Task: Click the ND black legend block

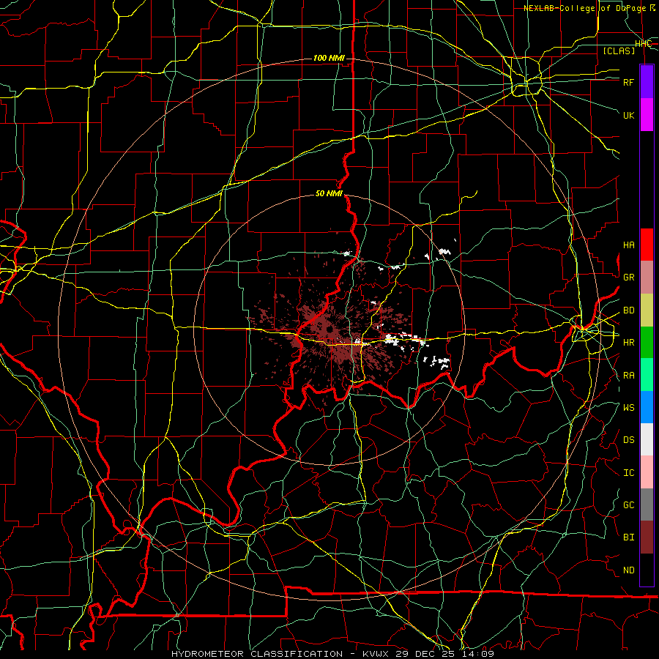Action: pyautogui.click(x=647, y=570)
